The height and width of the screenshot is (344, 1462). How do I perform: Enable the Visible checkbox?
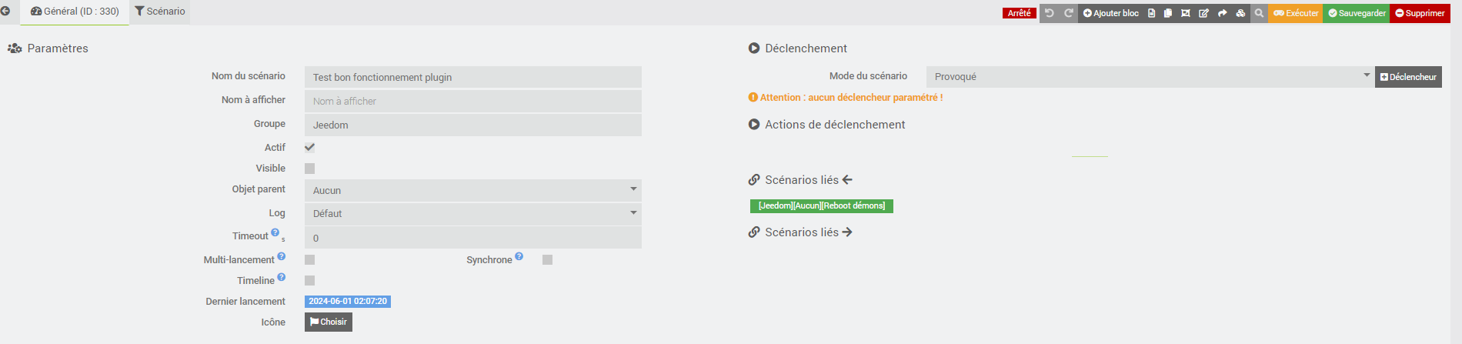pyautogui.click(x=309, y=169)
